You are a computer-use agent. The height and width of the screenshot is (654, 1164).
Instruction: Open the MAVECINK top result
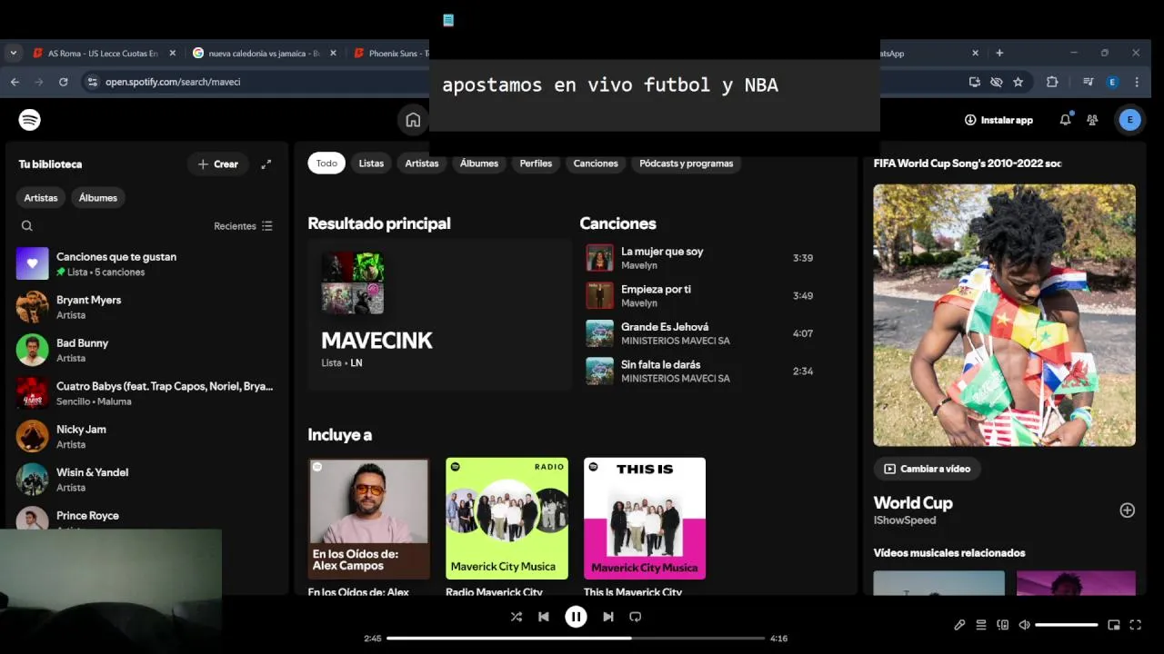point(439,315)
